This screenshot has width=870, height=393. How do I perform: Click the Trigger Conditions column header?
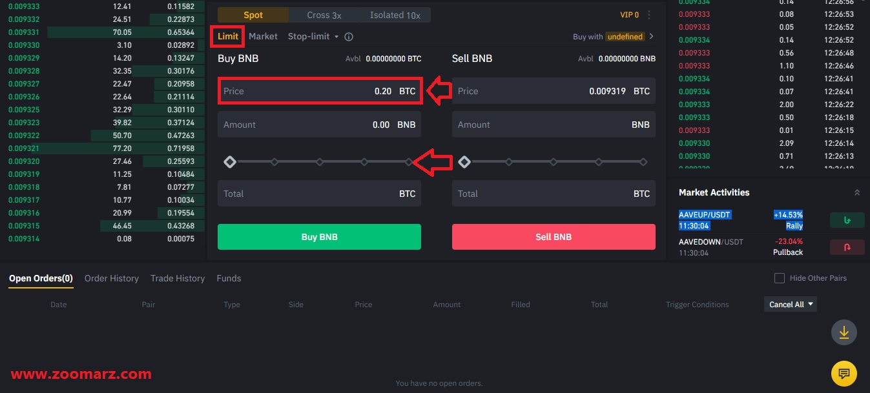click(697, 305)
